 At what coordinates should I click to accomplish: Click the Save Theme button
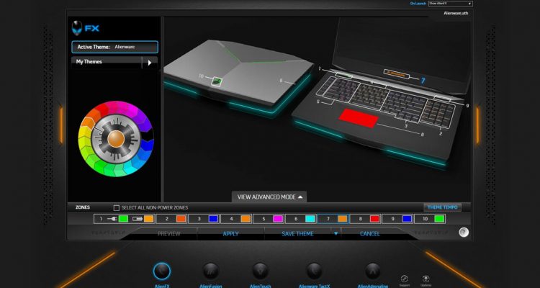(x=297, y=233)
